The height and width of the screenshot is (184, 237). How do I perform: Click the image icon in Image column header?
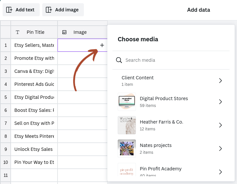(64, 32)
